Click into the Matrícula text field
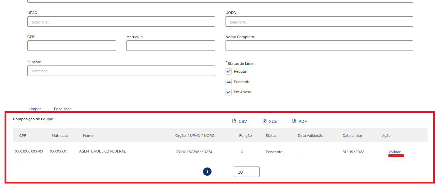Screen dimensions: 438x189 click(170, 46)
